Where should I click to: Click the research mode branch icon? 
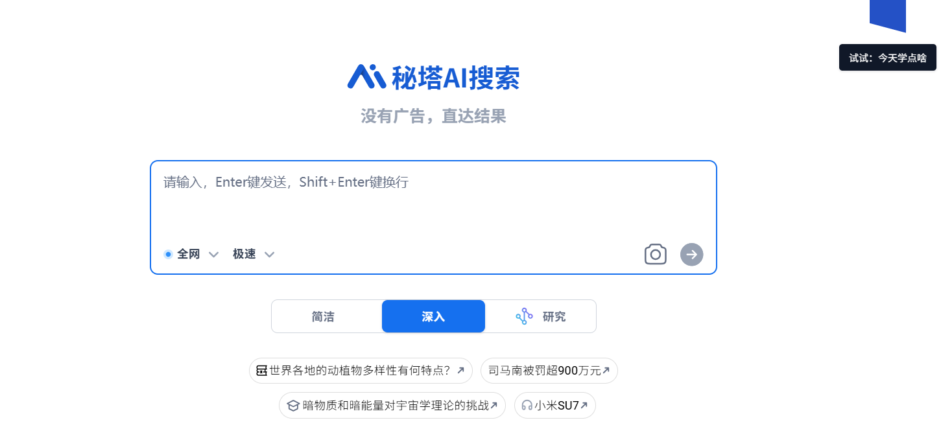524,316
